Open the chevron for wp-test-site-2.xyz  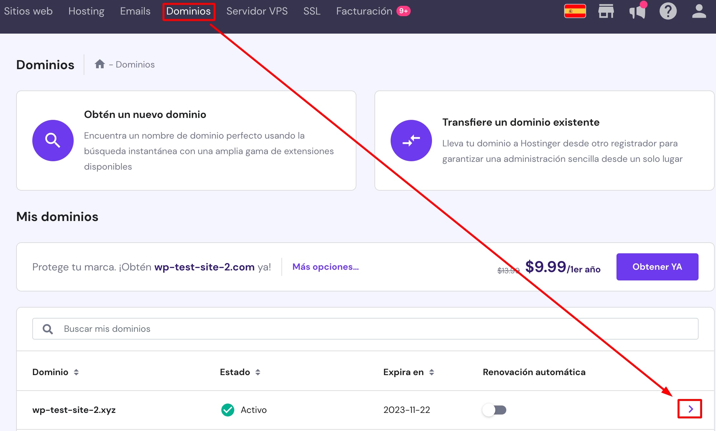coord(690,409)
